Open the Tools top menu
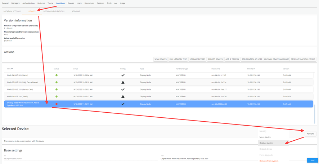 coord(109,3)
